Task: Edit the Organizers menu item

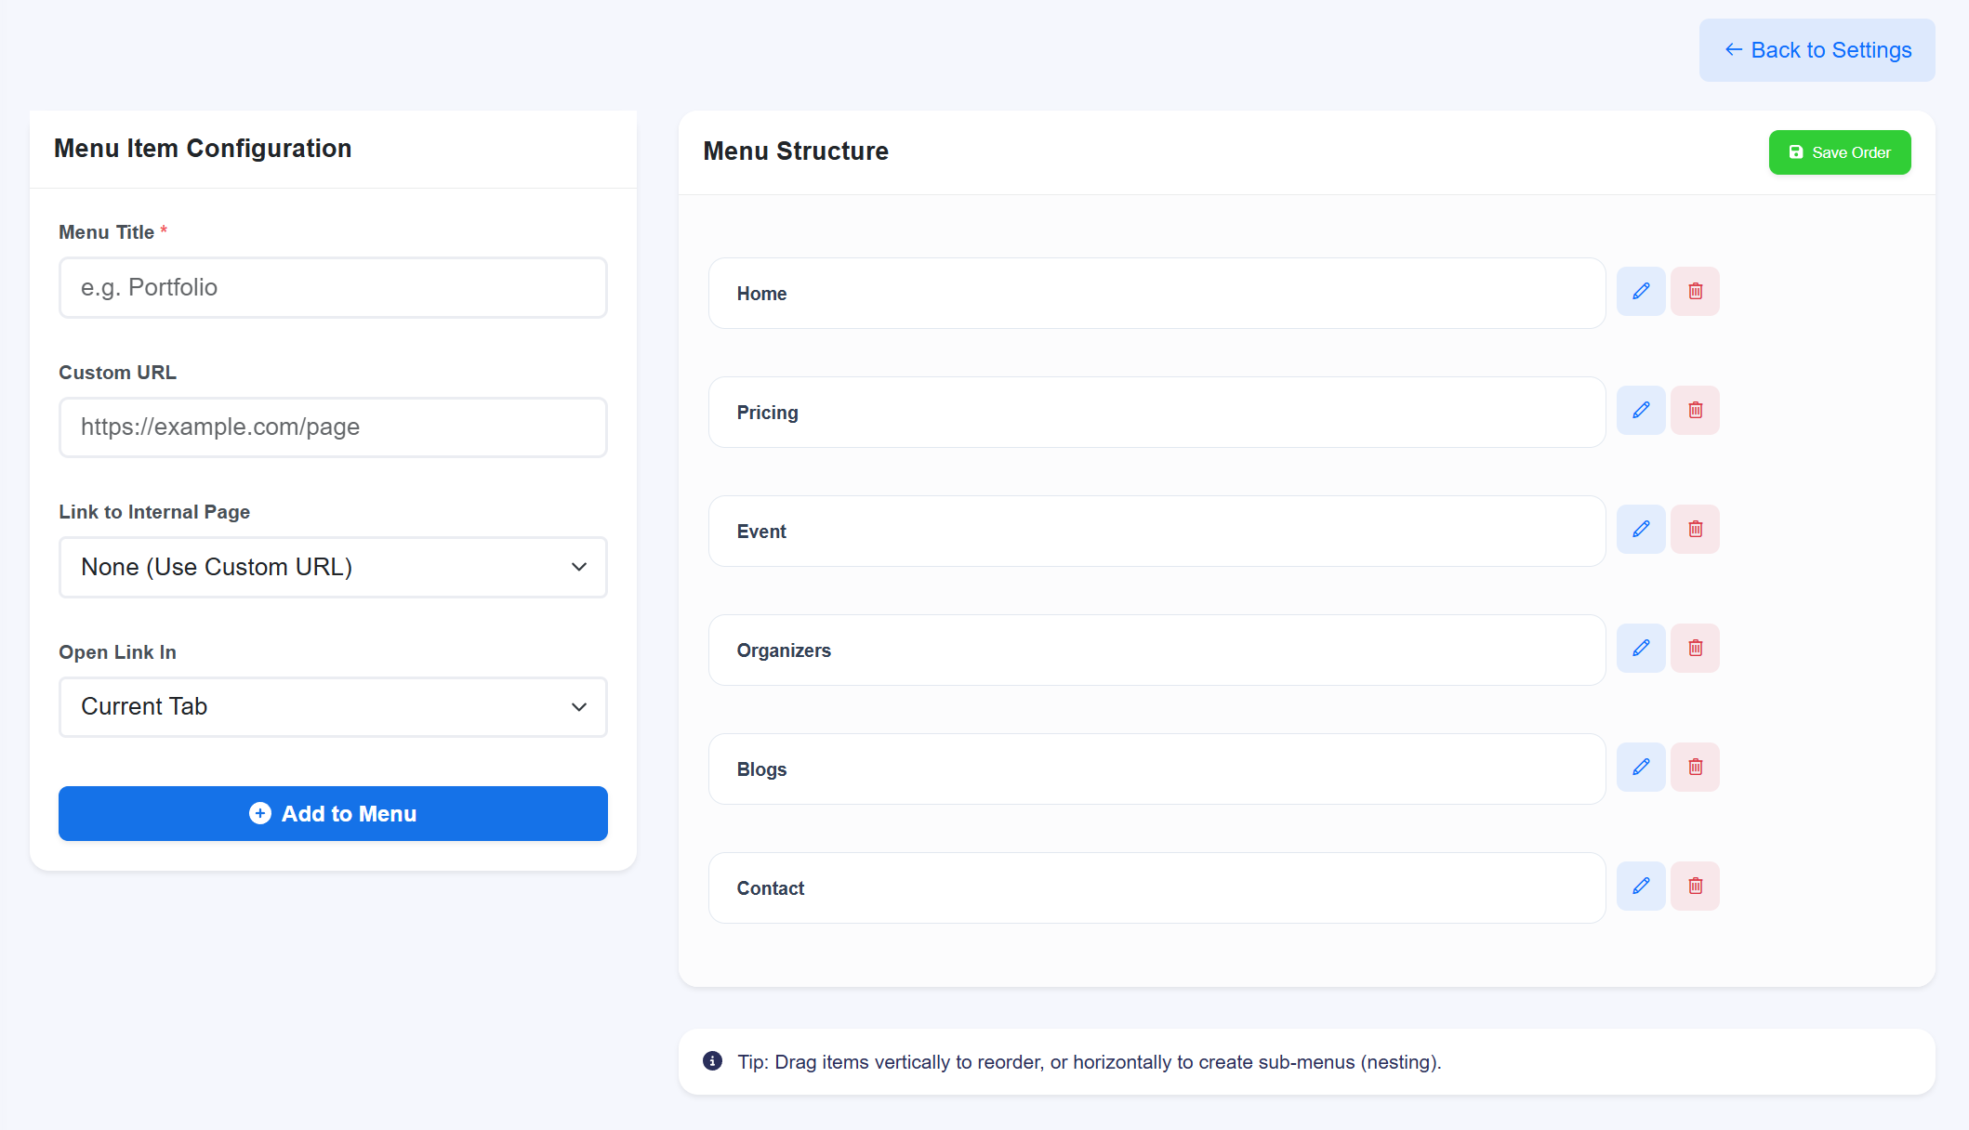Action: [x=1641, y=648]
